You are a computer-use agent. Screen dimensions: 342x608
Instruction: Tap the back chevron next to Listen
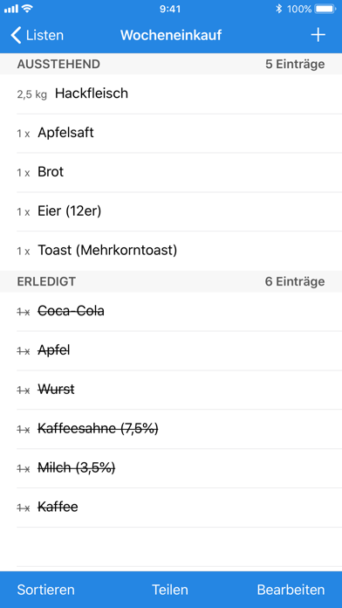point(16,35)
